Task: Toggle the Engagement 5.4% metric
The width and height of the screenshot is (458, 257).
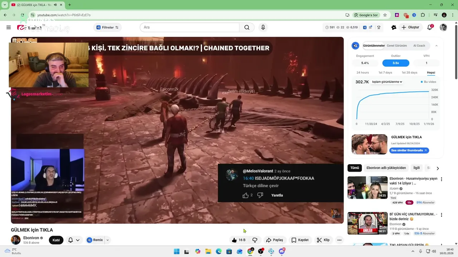Action: [x=365, y=63]
